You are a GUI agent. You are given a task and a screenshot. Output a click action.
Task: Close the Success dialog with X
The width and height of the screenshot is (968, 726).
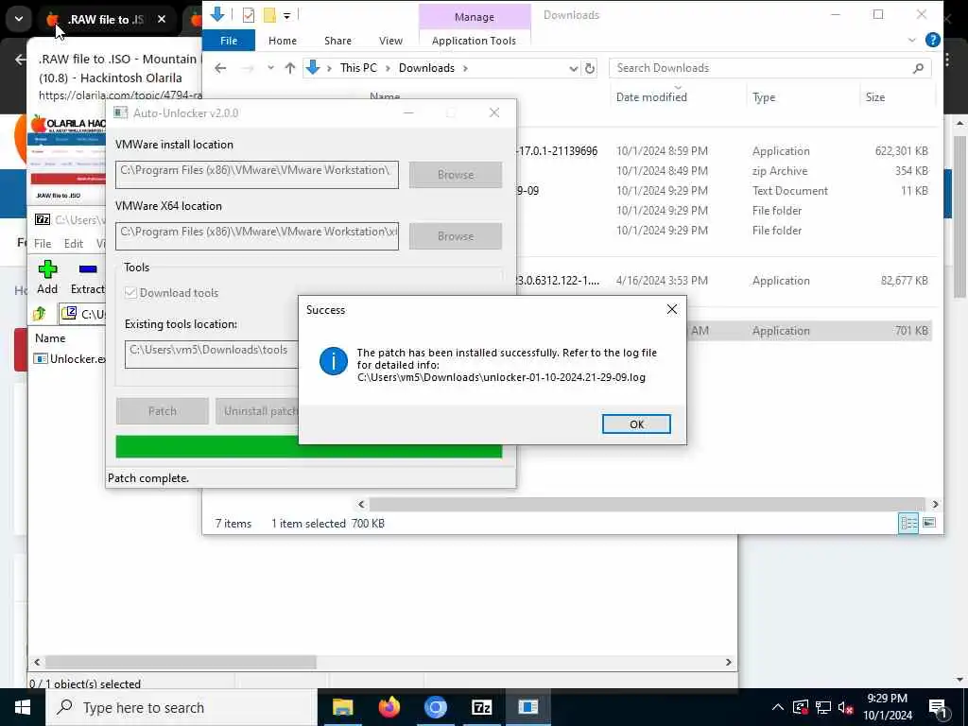point(672,309)
